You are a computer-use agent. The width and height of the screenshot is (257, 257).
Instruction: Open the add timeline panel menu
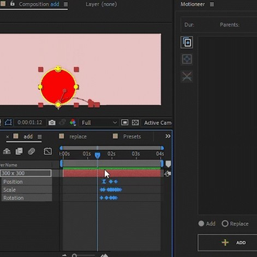40,136
